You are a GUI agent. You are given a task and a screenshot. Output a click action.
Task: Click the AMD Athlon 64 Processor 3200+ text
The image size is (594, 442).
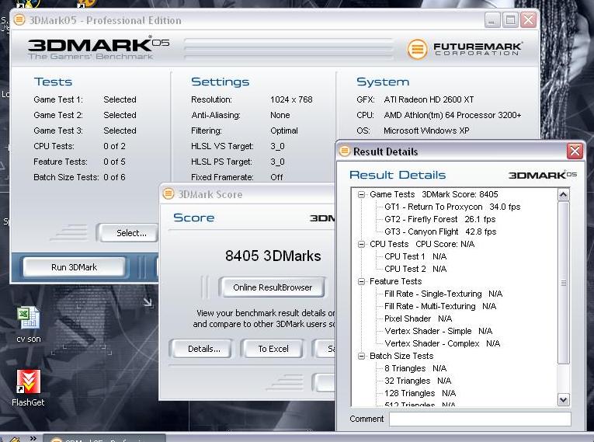[453, 115]
